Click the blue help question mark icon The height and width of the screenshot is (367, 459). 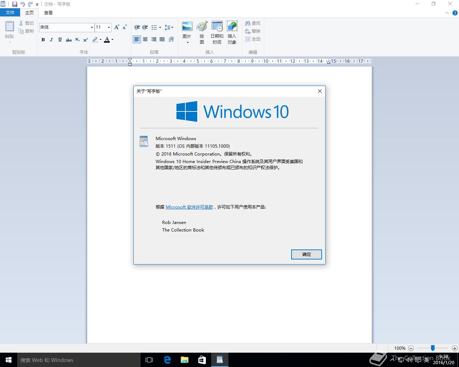455,13
